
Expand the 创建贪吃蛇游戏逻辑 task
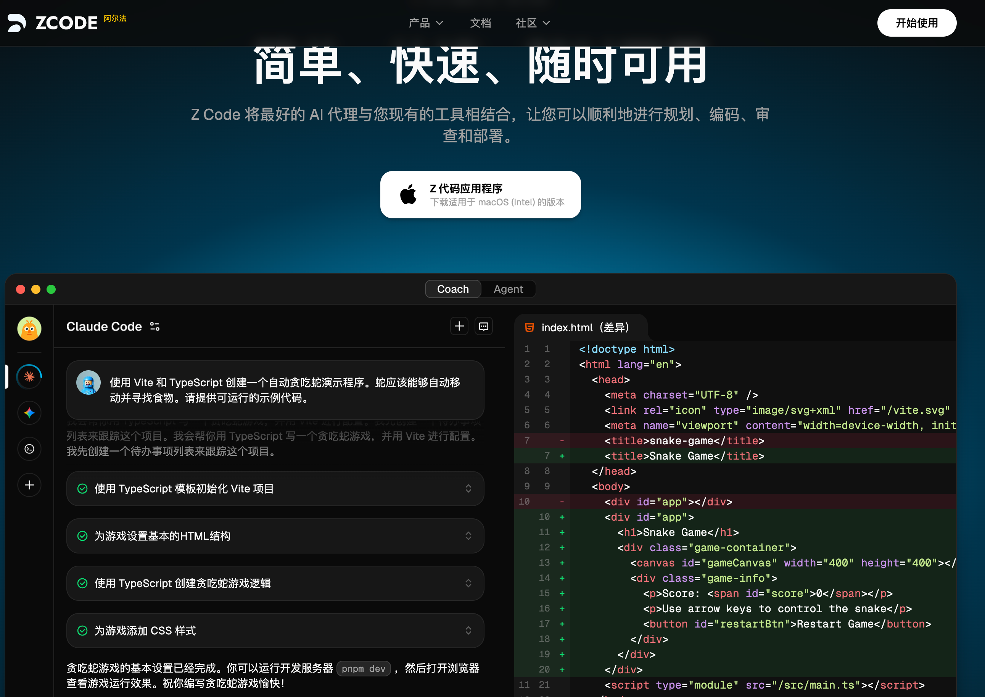(468, 583)
